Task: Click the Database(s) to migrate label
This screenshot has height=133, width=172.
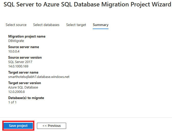Action: (x=26, y=98)
